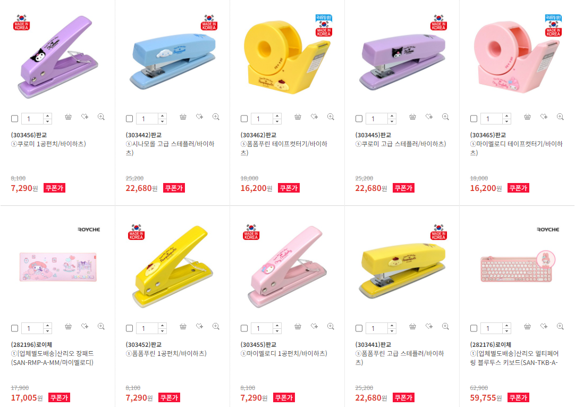
Task: Open the 쿠로미 1공펀치 product link
Action: coord(48,144)
